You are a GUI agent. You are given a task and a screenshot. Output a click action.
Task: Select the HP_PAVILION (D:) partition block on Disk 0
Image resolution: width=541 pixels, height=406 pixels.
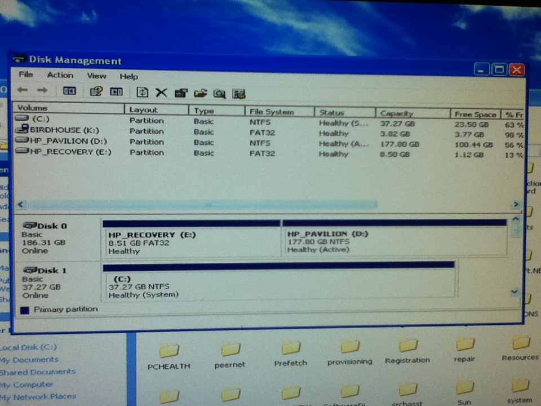394,237
